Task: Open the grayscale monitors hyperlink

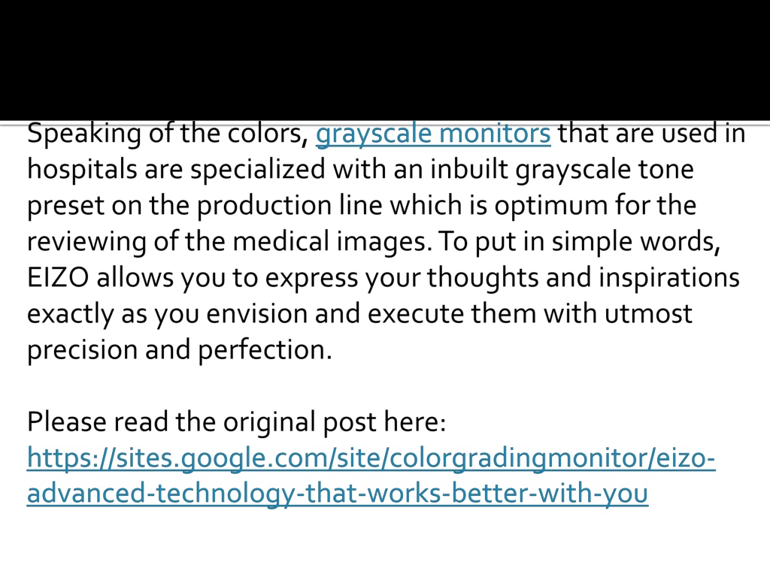Action: click(x=432, y=134)
